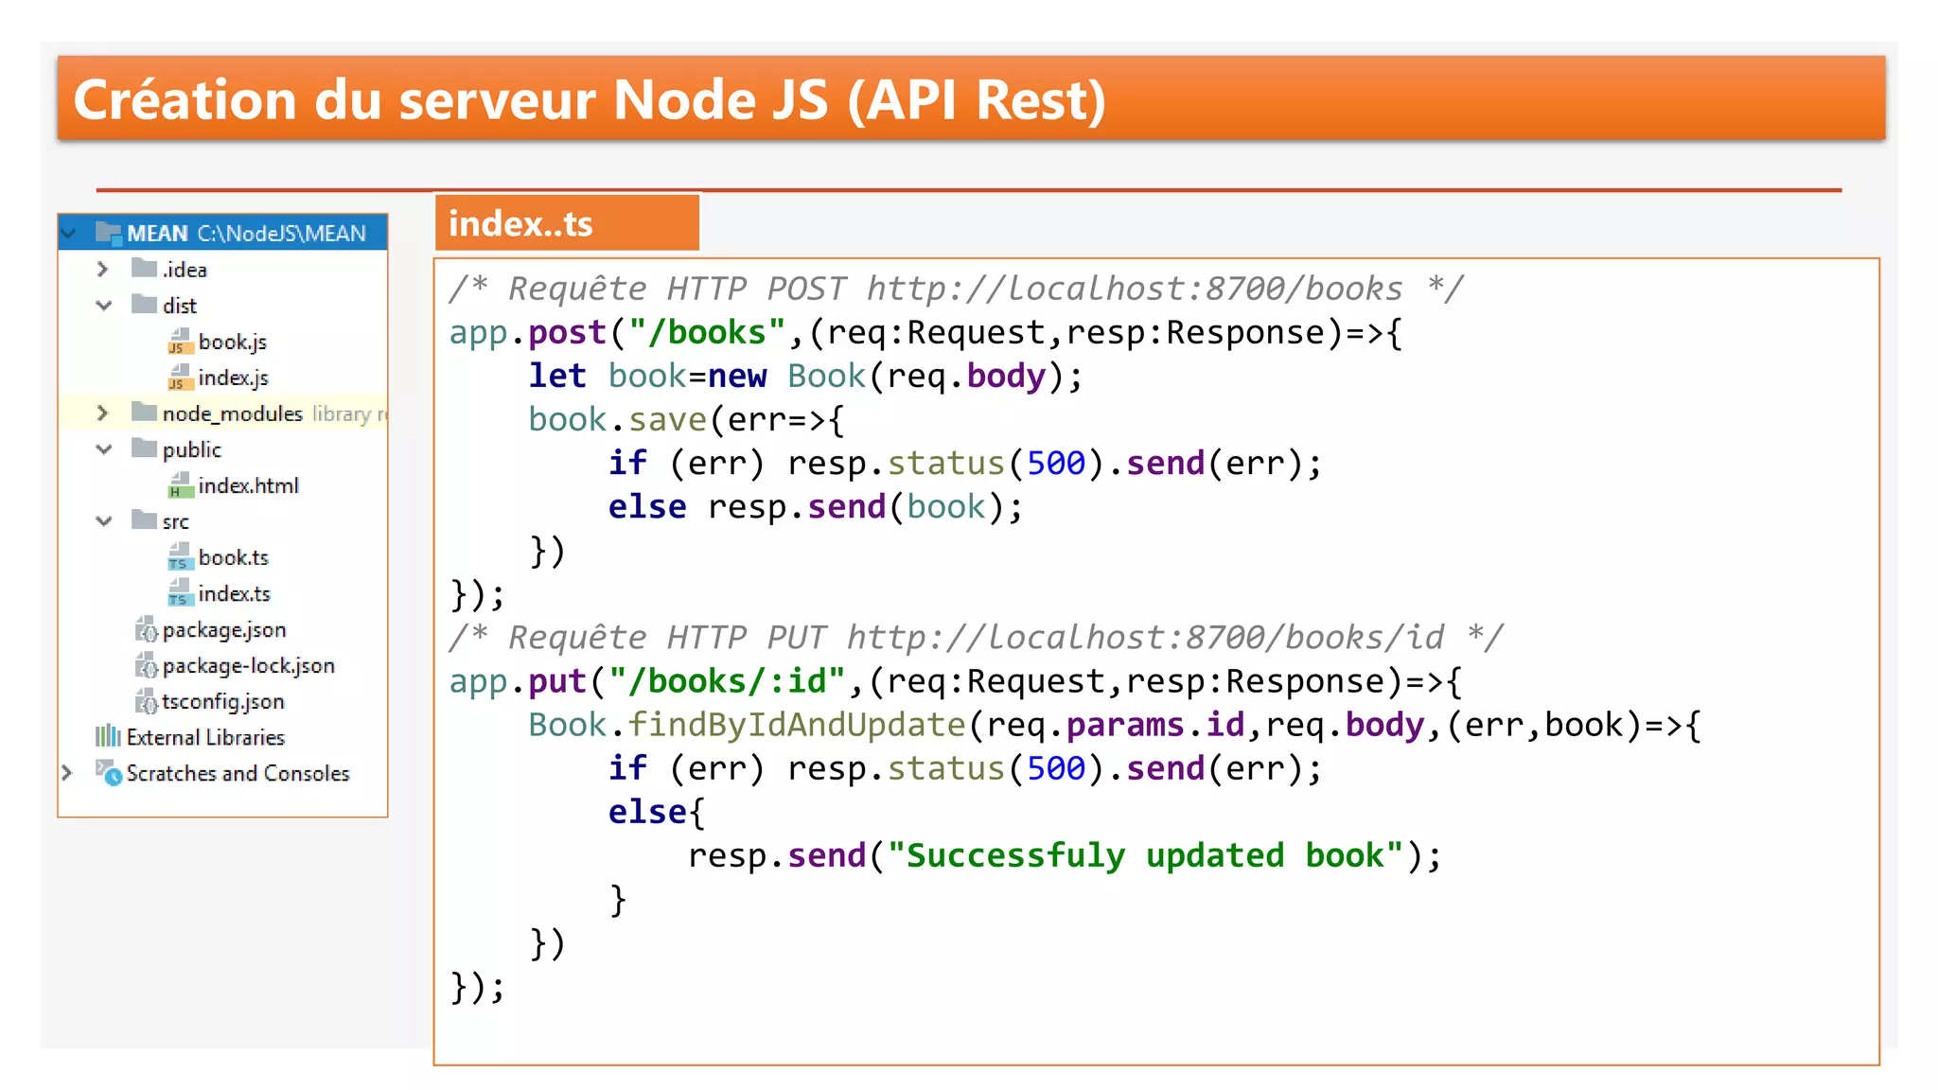The width and height of the screenshot is (1938, 1090).
Task: Click the node_modules folder icon
Action: [x=144, y=412]
